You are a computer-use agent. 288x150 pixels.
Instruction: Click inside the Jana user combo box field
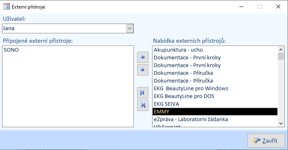pyautogui.click(x=64, y=28)
